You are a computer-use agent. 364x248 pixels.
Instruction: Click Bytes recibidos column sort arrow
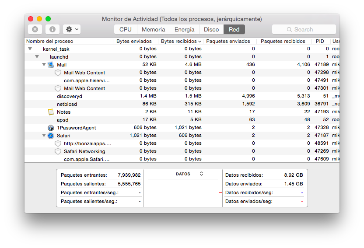[199, 42]
